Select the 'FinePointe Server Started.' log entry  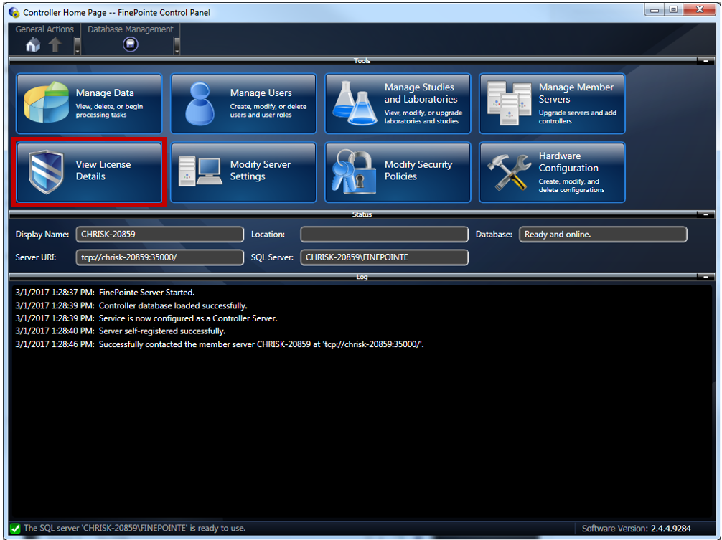pos(105,293)
